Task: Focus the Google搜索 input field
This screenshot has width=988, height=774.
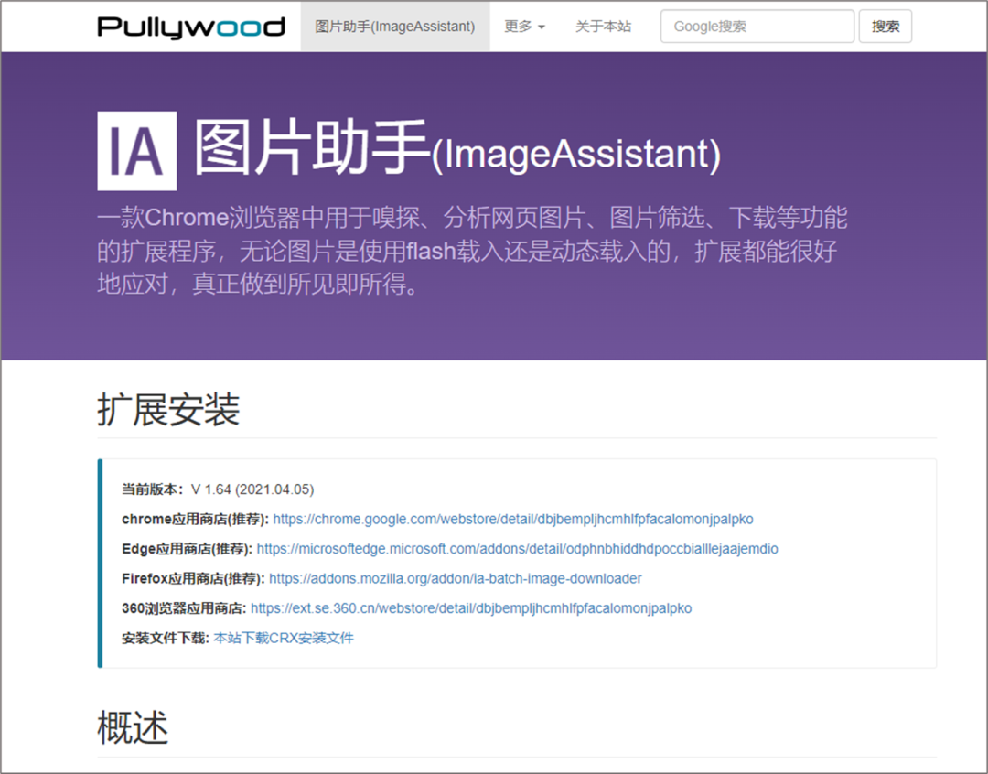Action: click(x=757, y=27)
